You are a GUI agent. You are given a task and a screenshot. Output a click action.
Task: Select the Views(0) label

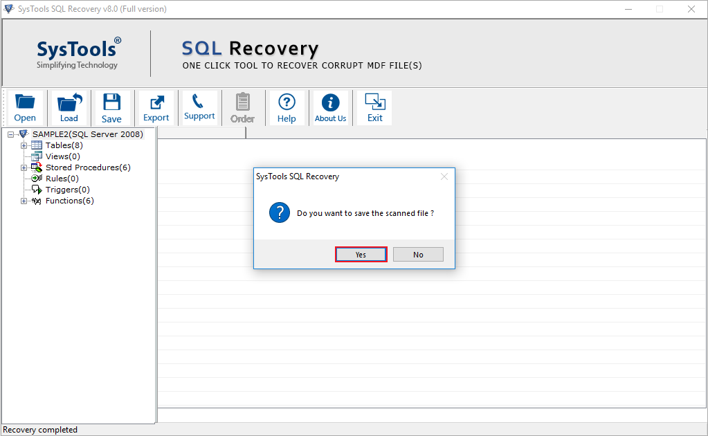63,156
